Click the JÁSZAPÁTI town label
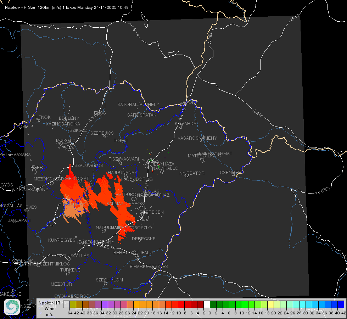This screenshot has width=347, height=319. [x=19, y=220]
